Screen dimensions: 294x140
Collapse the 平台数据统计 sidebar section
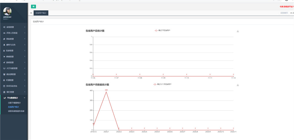[14, 98]
